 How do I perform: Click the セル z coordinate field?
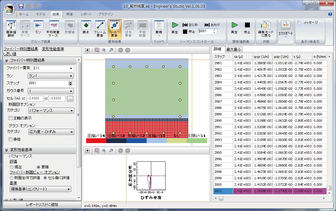pyautogui.click(x=35, y=98)
